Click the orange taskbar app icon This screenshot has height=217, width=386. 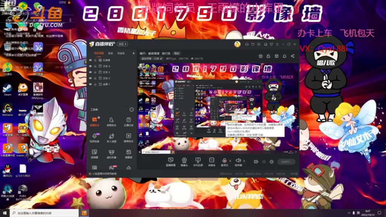click(x=84, y=213)
